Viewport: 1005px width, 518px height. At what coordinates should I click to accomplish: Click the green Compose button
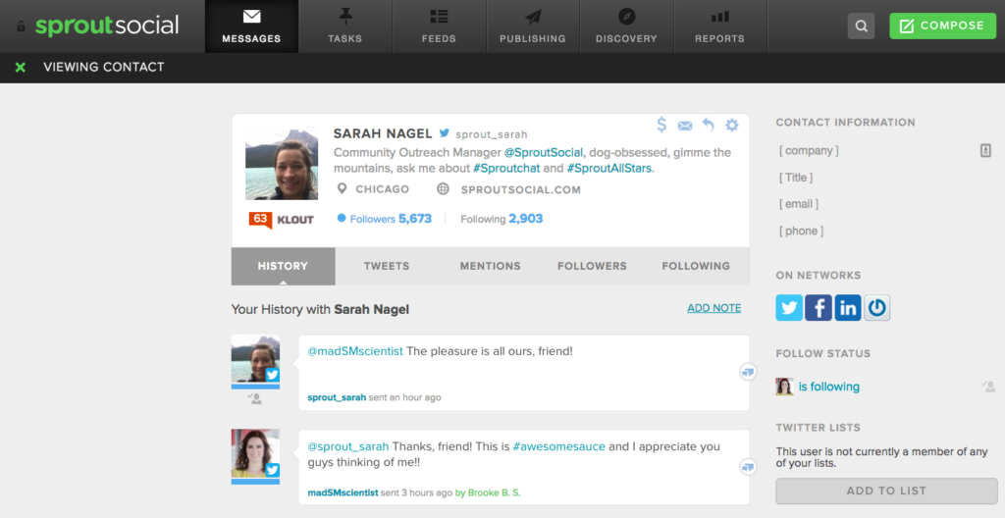click(x=943, y=26)
